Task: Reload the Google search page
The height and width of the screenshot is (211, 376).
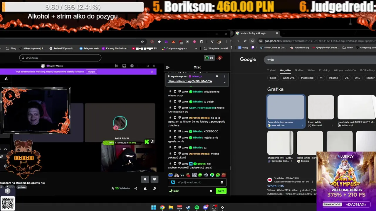Action: click(245, 41)
